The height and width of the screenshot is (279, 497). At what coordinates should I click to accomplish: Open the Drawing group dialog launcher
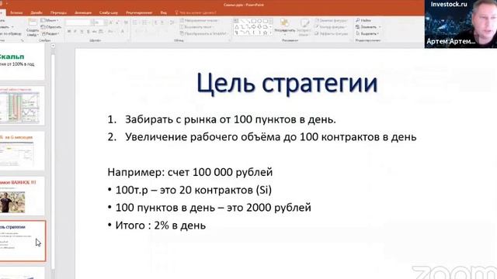pos(350,40)
